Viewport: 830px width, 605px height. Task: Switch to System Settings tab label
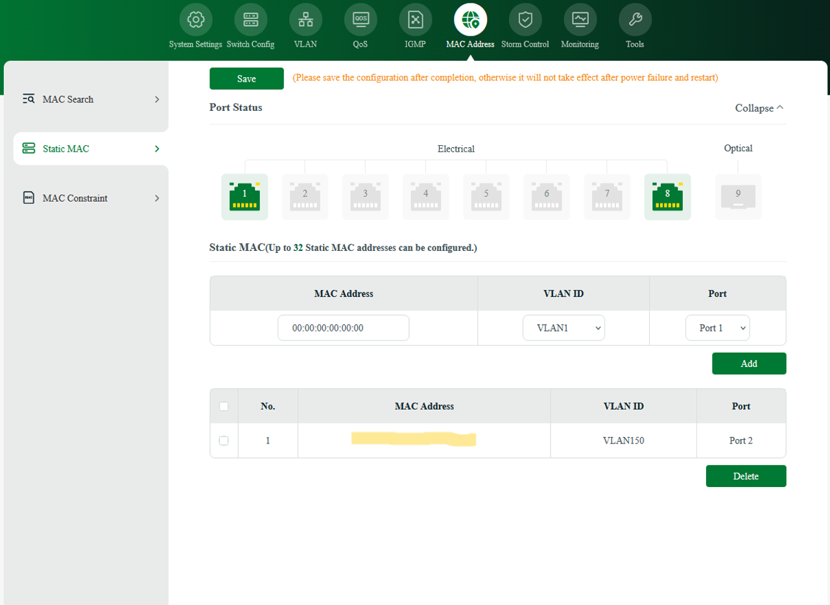195,45
